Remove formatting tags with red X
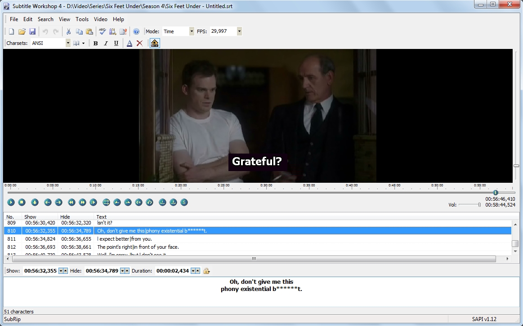Screen dimensions: 523x326 pos(140,43)
